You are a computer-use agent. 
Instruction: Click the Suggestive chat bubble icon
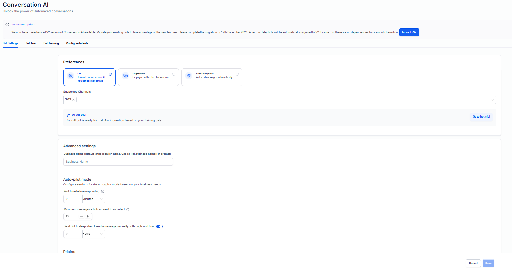click(126, 76)
